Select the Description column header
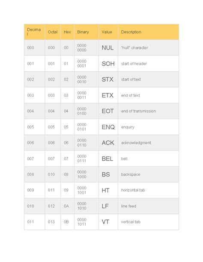Screen dimensions: 203x262 pyautogui.click(x=149, y=32)
